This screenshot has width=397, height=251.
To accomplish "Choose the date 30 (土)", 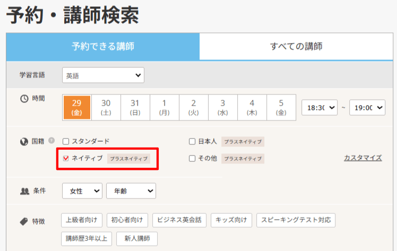I will point(106,107).
